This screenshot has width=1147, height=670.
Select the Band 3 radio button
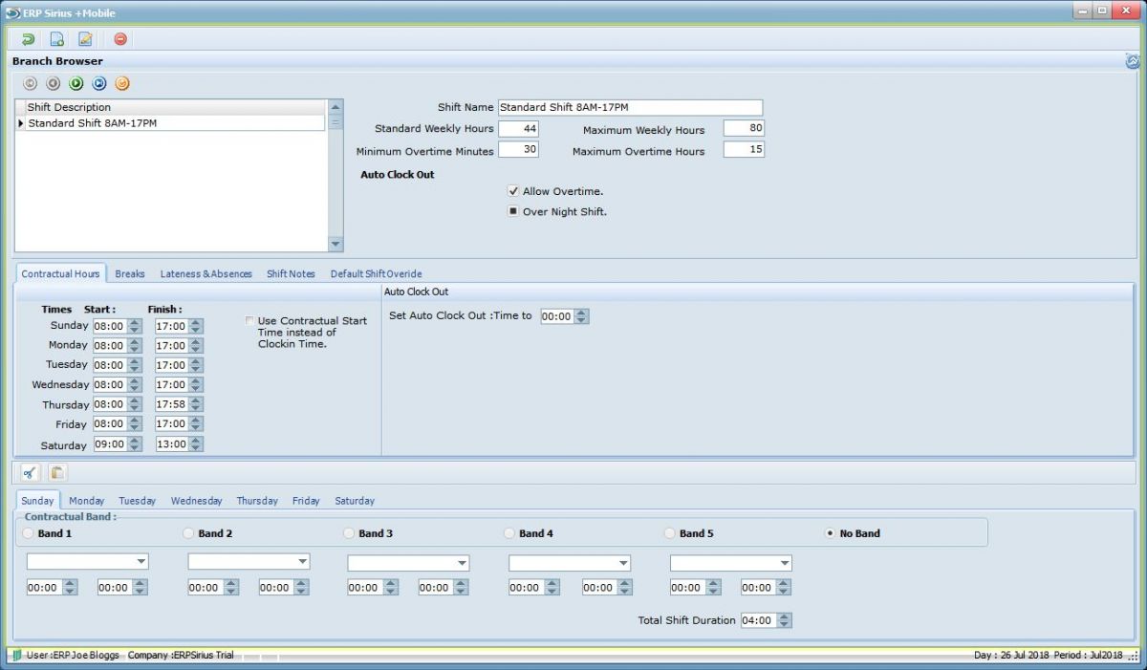point(350,533)
